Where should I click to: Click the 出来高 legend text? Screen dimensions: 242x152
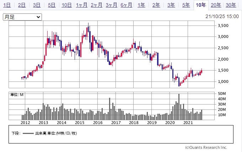[x=41, y=133]
